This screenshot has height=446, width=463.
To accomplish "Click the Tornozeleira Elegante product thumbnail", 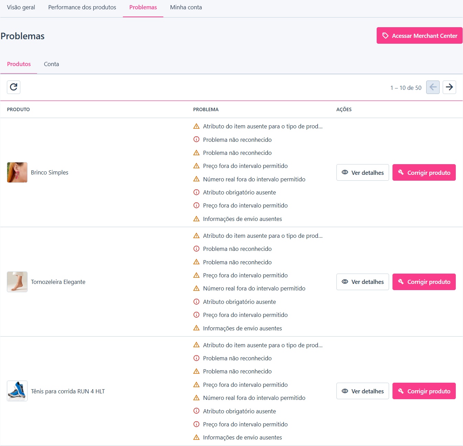I will pos(17,282).
